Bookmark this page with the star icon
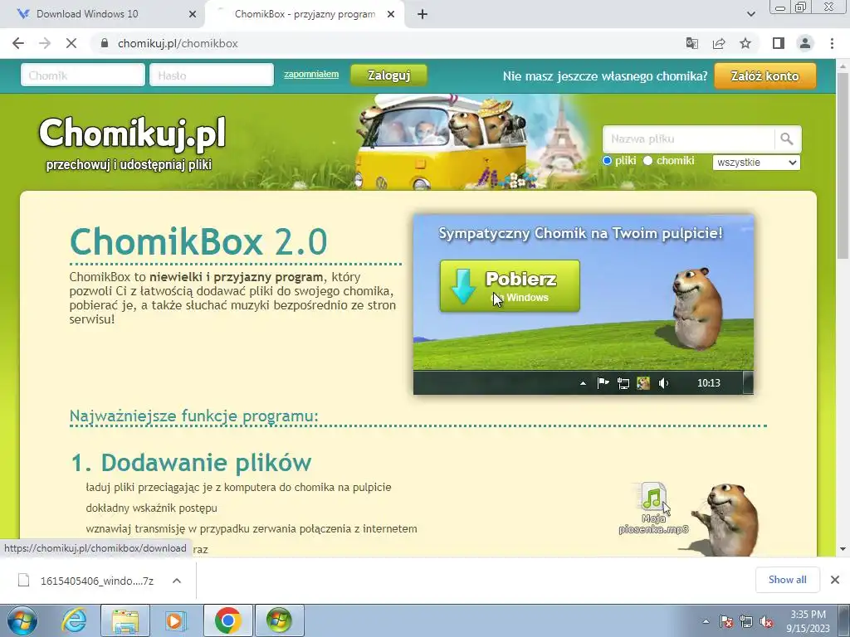This screenshot has height=637, width=850. (745, 43)
